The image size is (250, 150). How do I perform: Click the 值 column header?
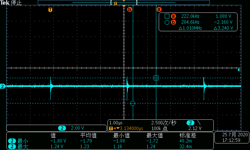[x=53, y=136]
